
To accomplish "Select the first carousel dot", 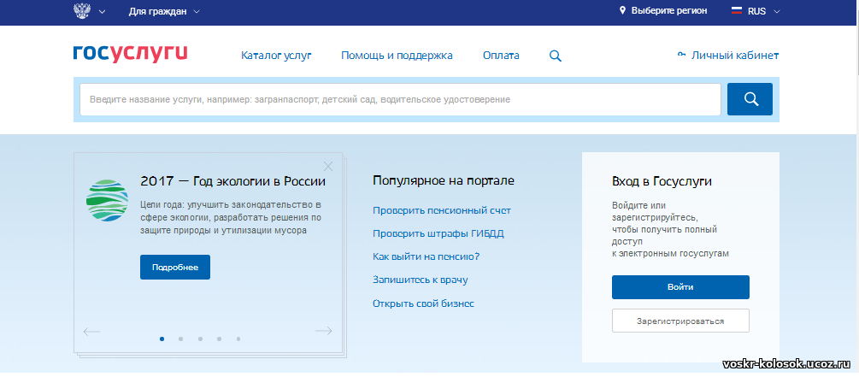I will 162,339.
